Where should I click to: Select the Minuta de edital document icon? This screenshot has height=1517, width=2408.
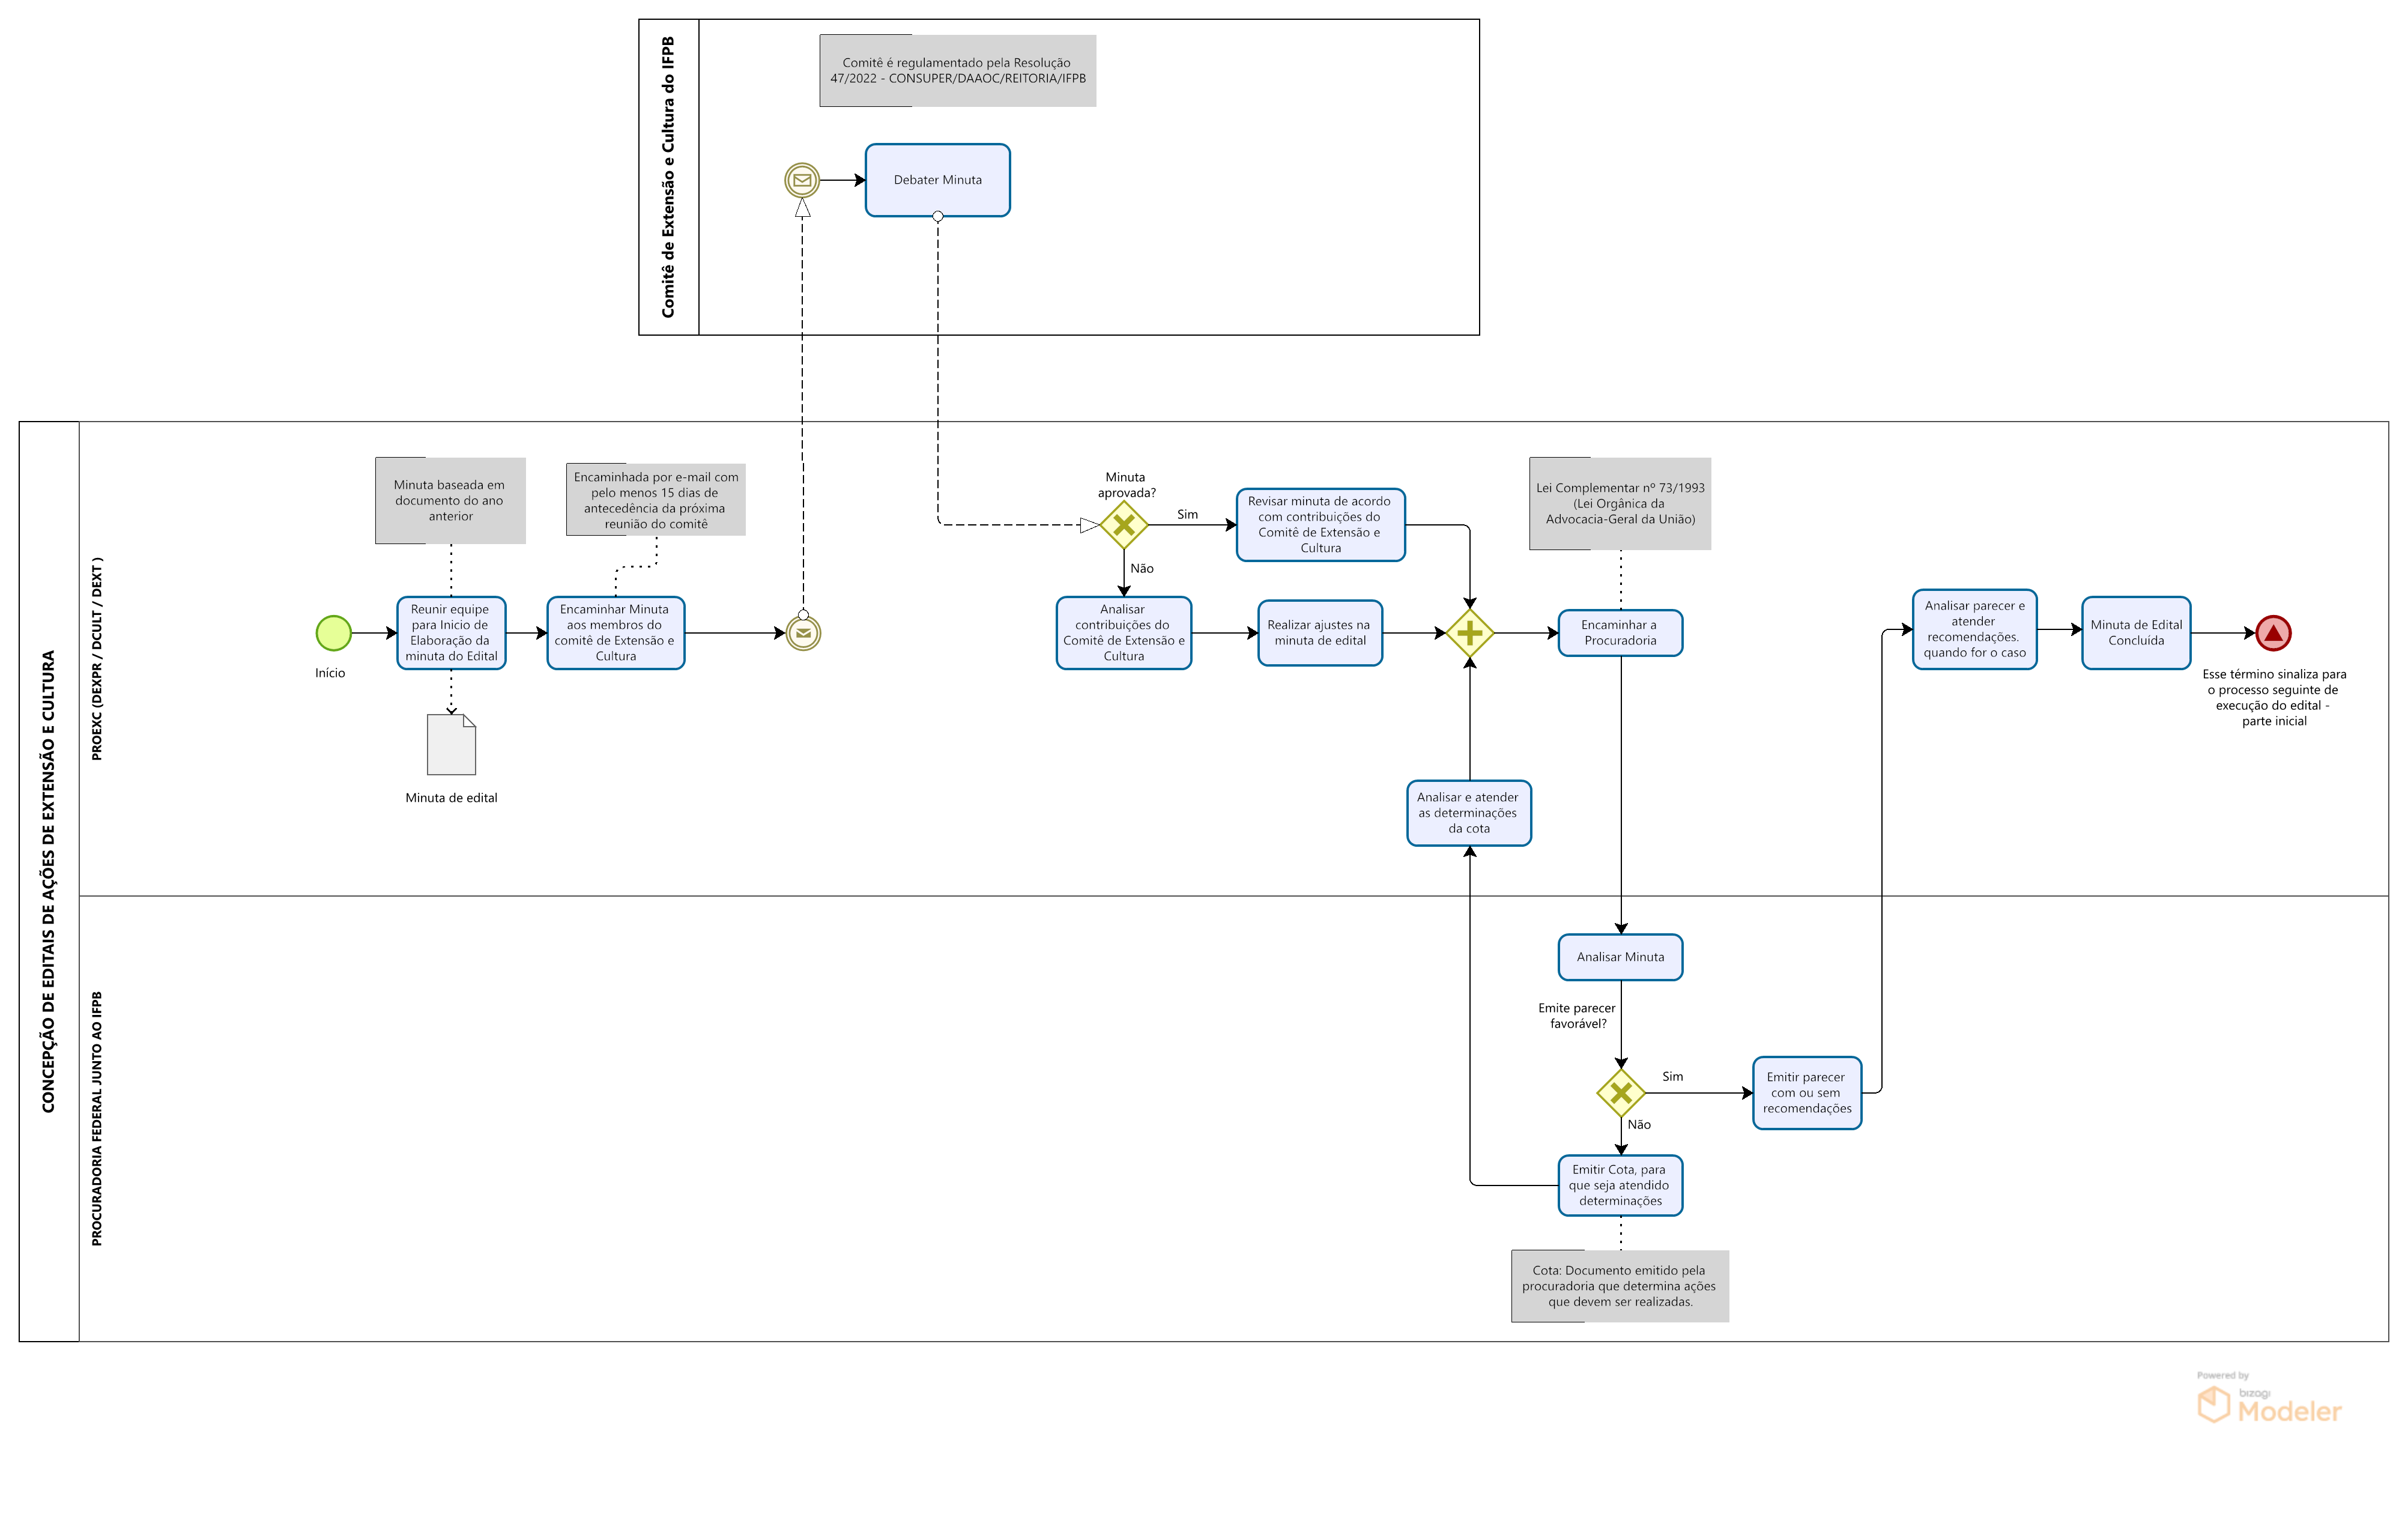[451, 745]
